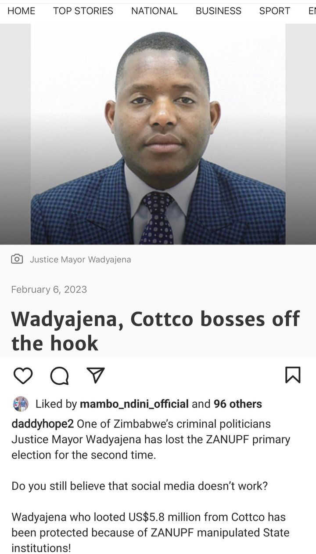Open liker's small profile avatar

tap(21, 404)
